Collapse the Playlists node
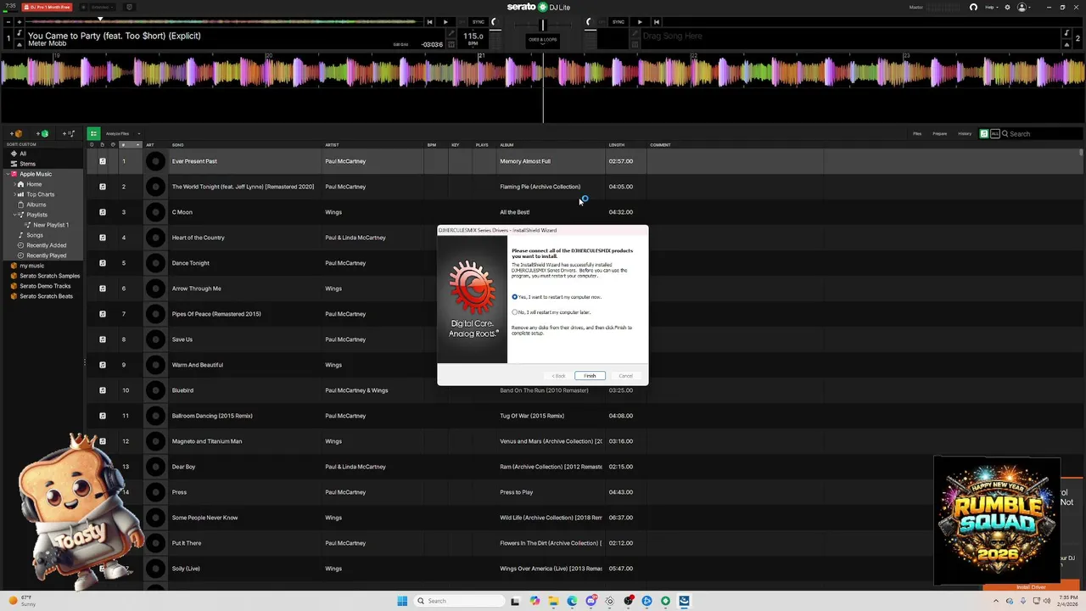This screenshot has height=611, width=1086. coord(14,215)
